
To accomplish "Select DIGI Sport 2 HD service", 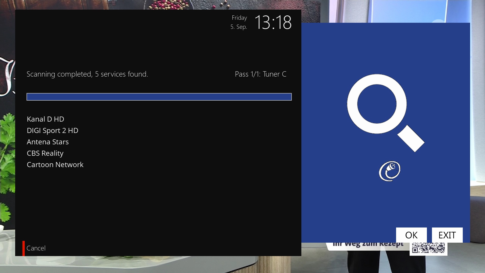I will point(53,130).
